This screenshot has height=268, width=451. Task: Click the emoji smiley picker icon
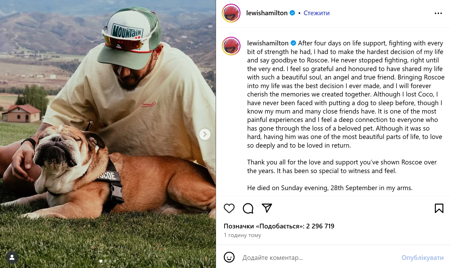[x=229, y=257]
